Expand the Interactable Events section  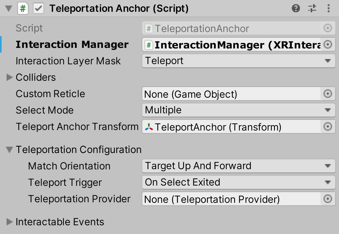(x=9, y=222)
